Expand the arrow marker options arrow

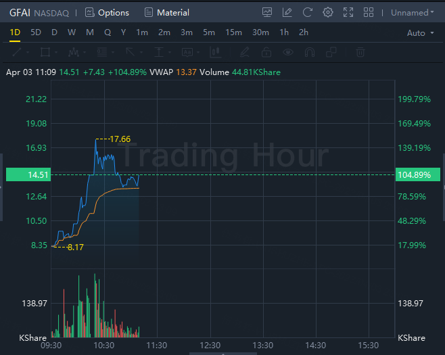(141, 53)
